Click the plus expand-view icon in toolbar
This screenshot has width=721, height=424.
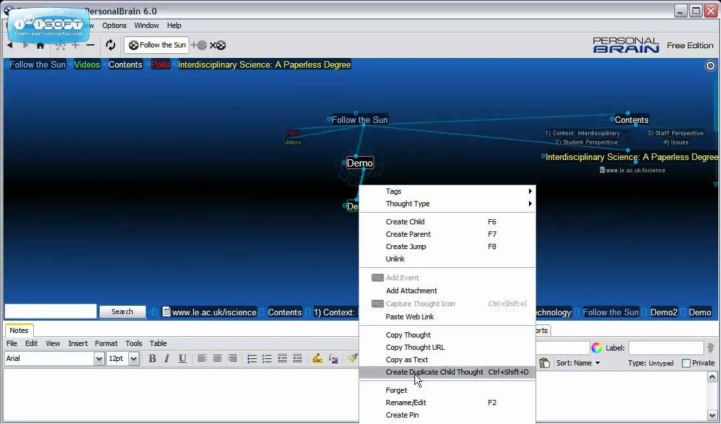(x=75, y=45)
